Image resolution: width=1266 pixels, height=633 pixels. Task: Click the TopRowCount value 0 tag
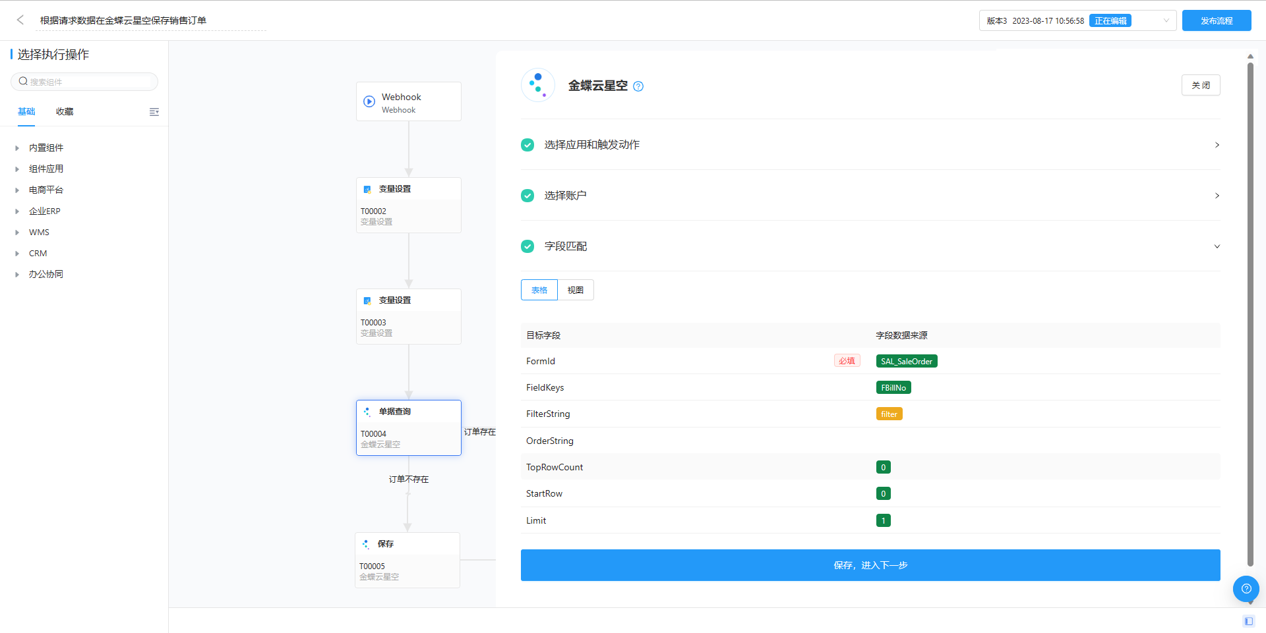coord(884,467)
